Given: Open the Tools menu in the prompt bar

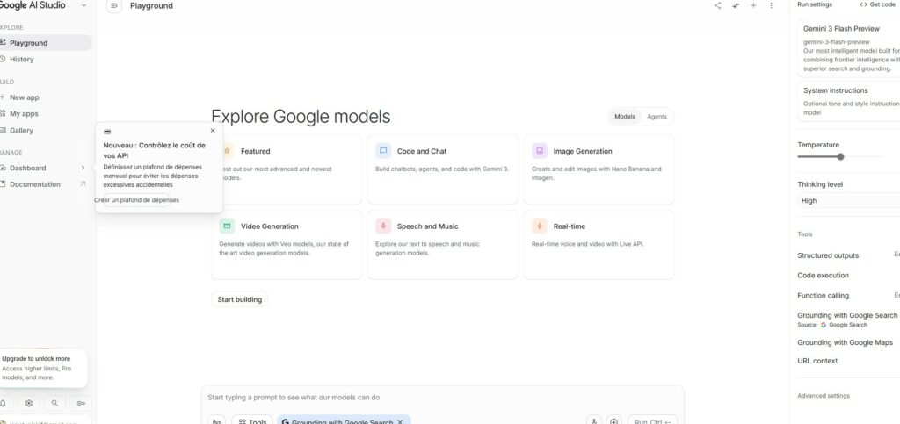Looking at the screenshot, I should (x=252, y=421).
